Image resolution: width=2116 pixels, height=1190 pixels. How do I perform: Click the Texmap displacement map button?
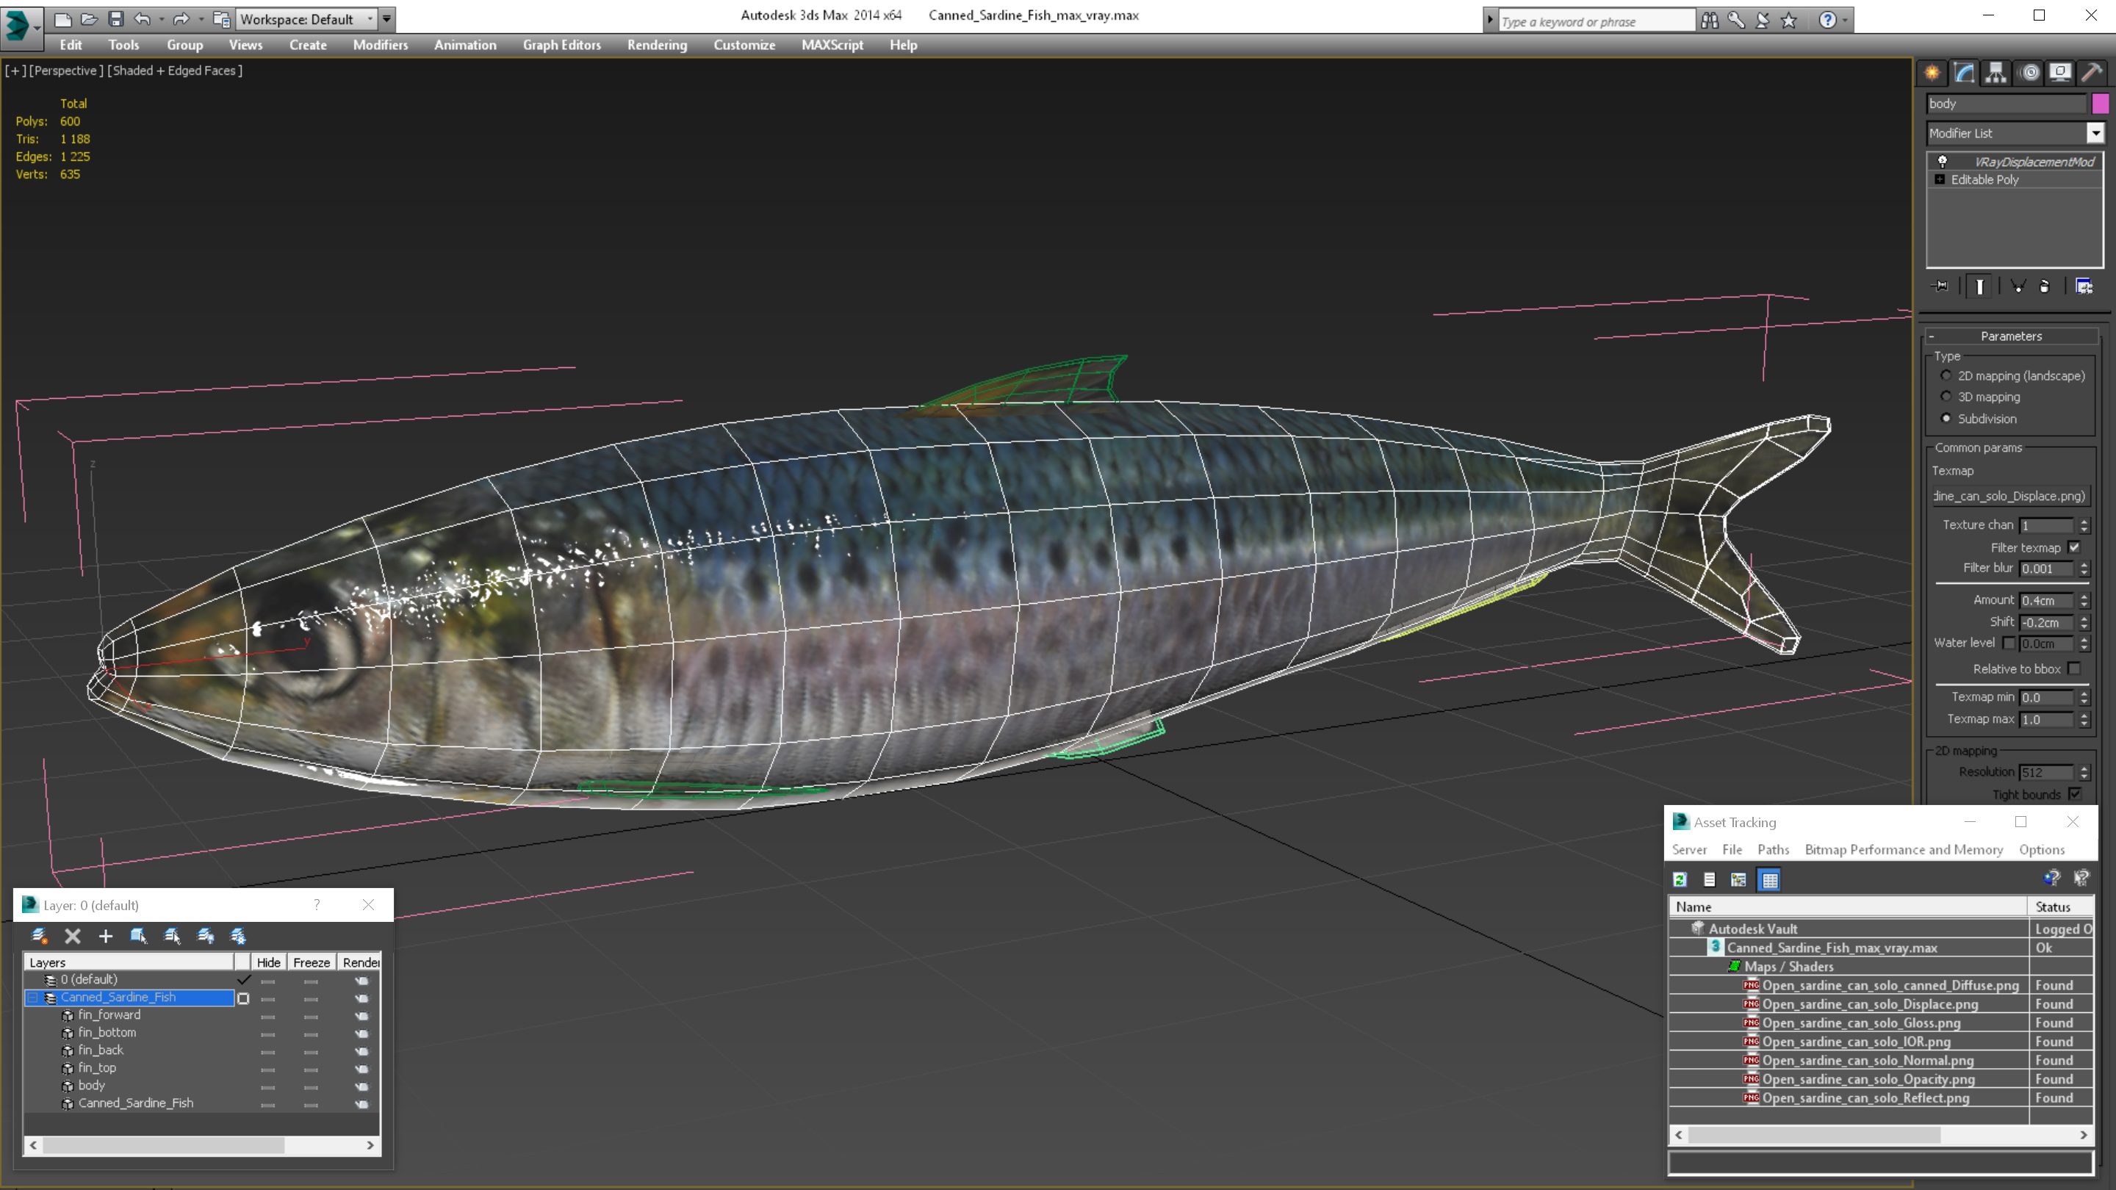2009,496
